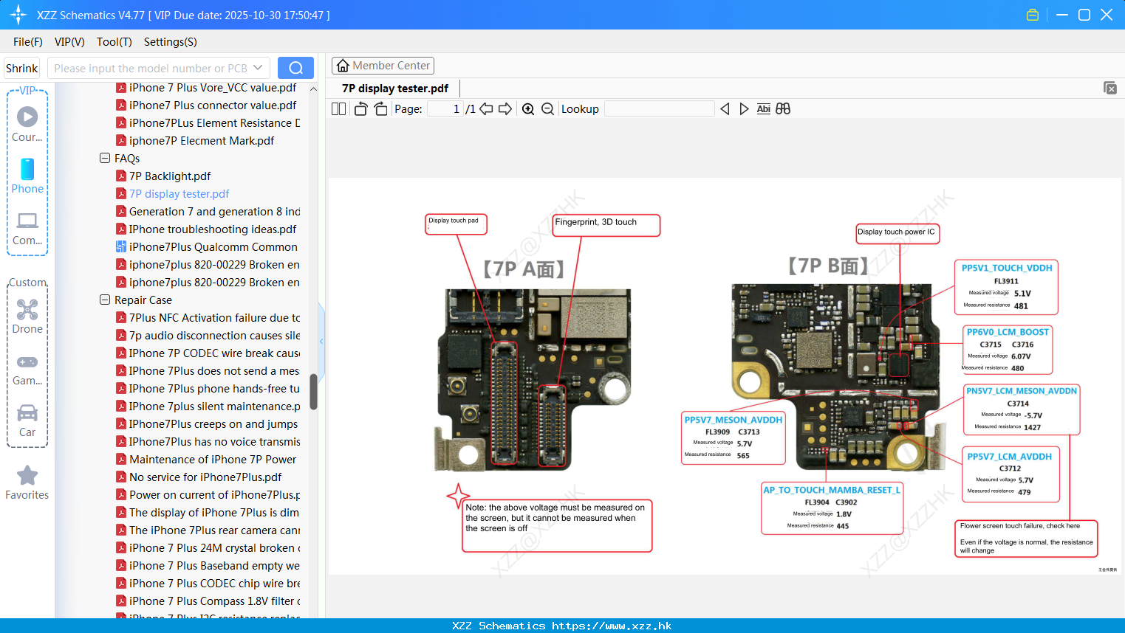This screenshot has height=633, width=1125.
Task: Click the yellow briefcase icon in title bar
Action: [1033, 15]
